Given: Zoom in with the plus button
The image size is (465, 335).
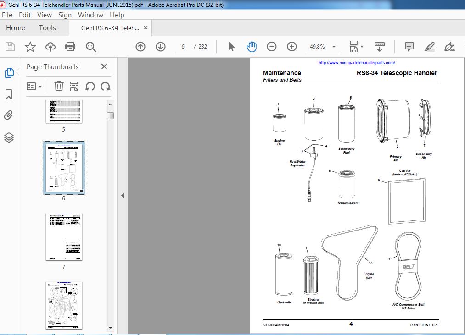Looking at the screenshot, I should coord(292,47).
